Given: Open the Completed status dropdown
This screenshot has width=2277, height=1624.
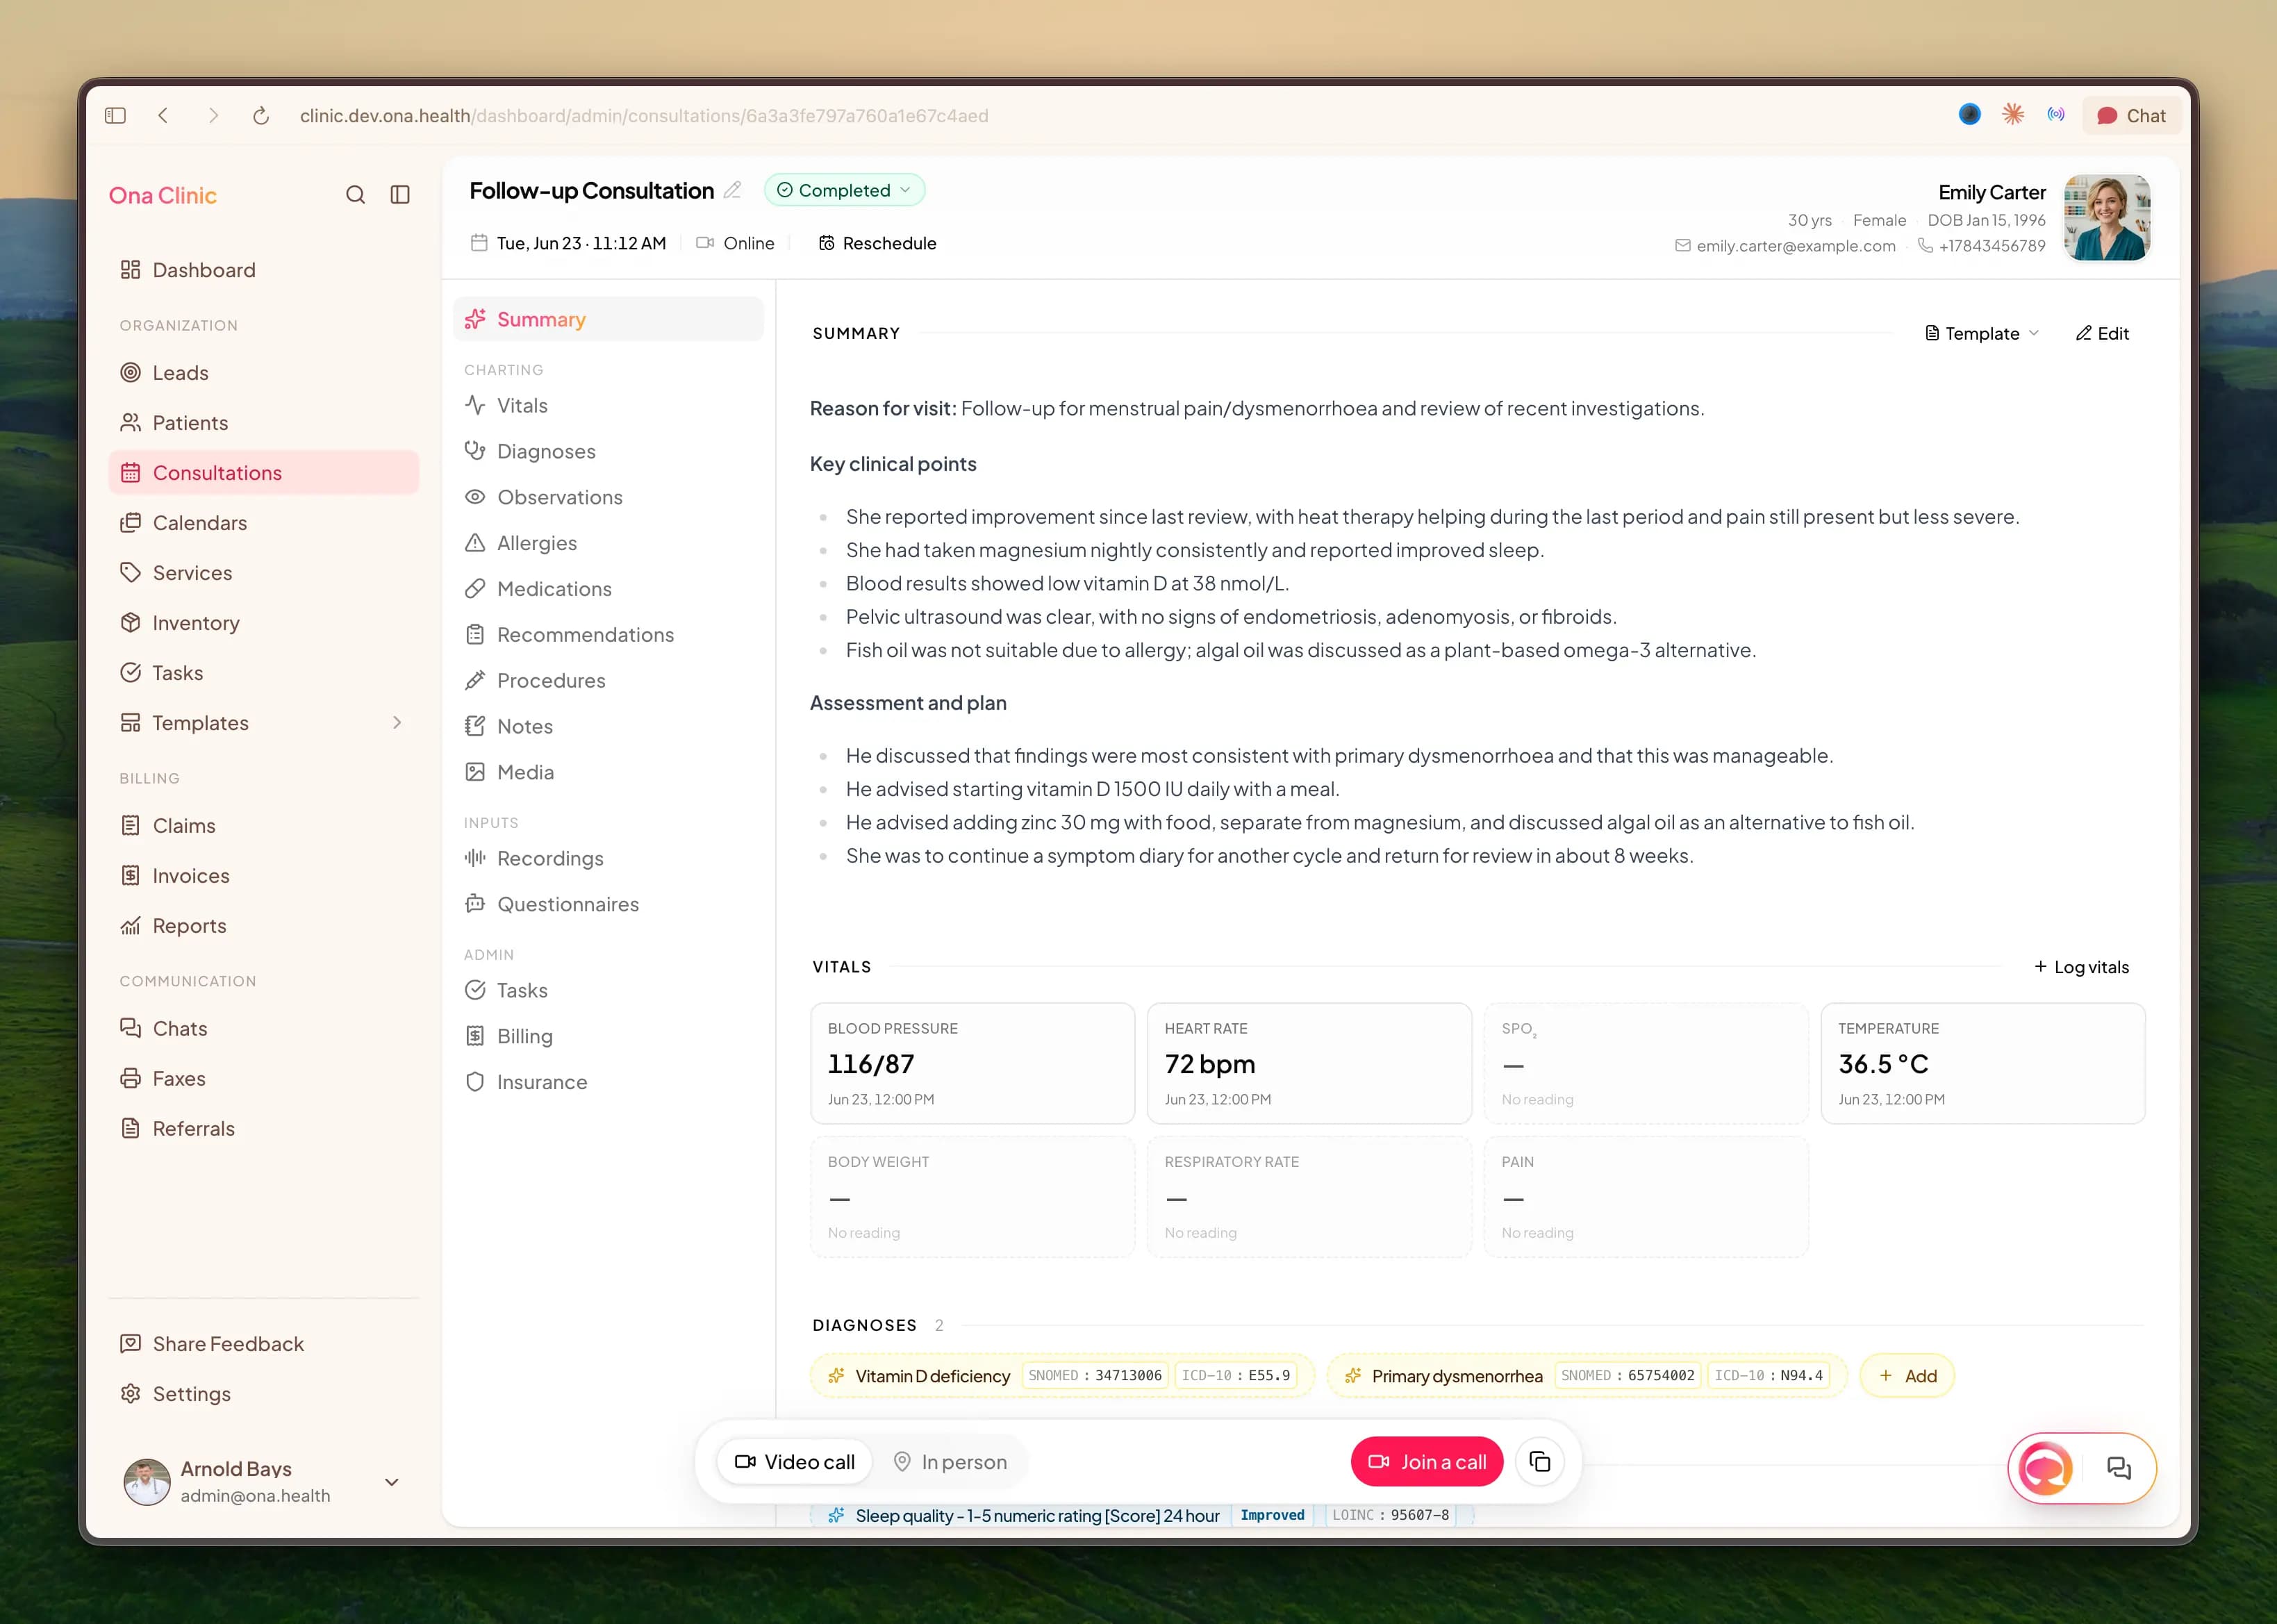Looking at the screenshot, I should coord(844,190).
